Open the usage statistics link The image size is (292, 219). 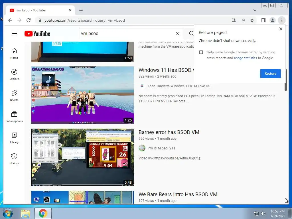tap(245, 58)
